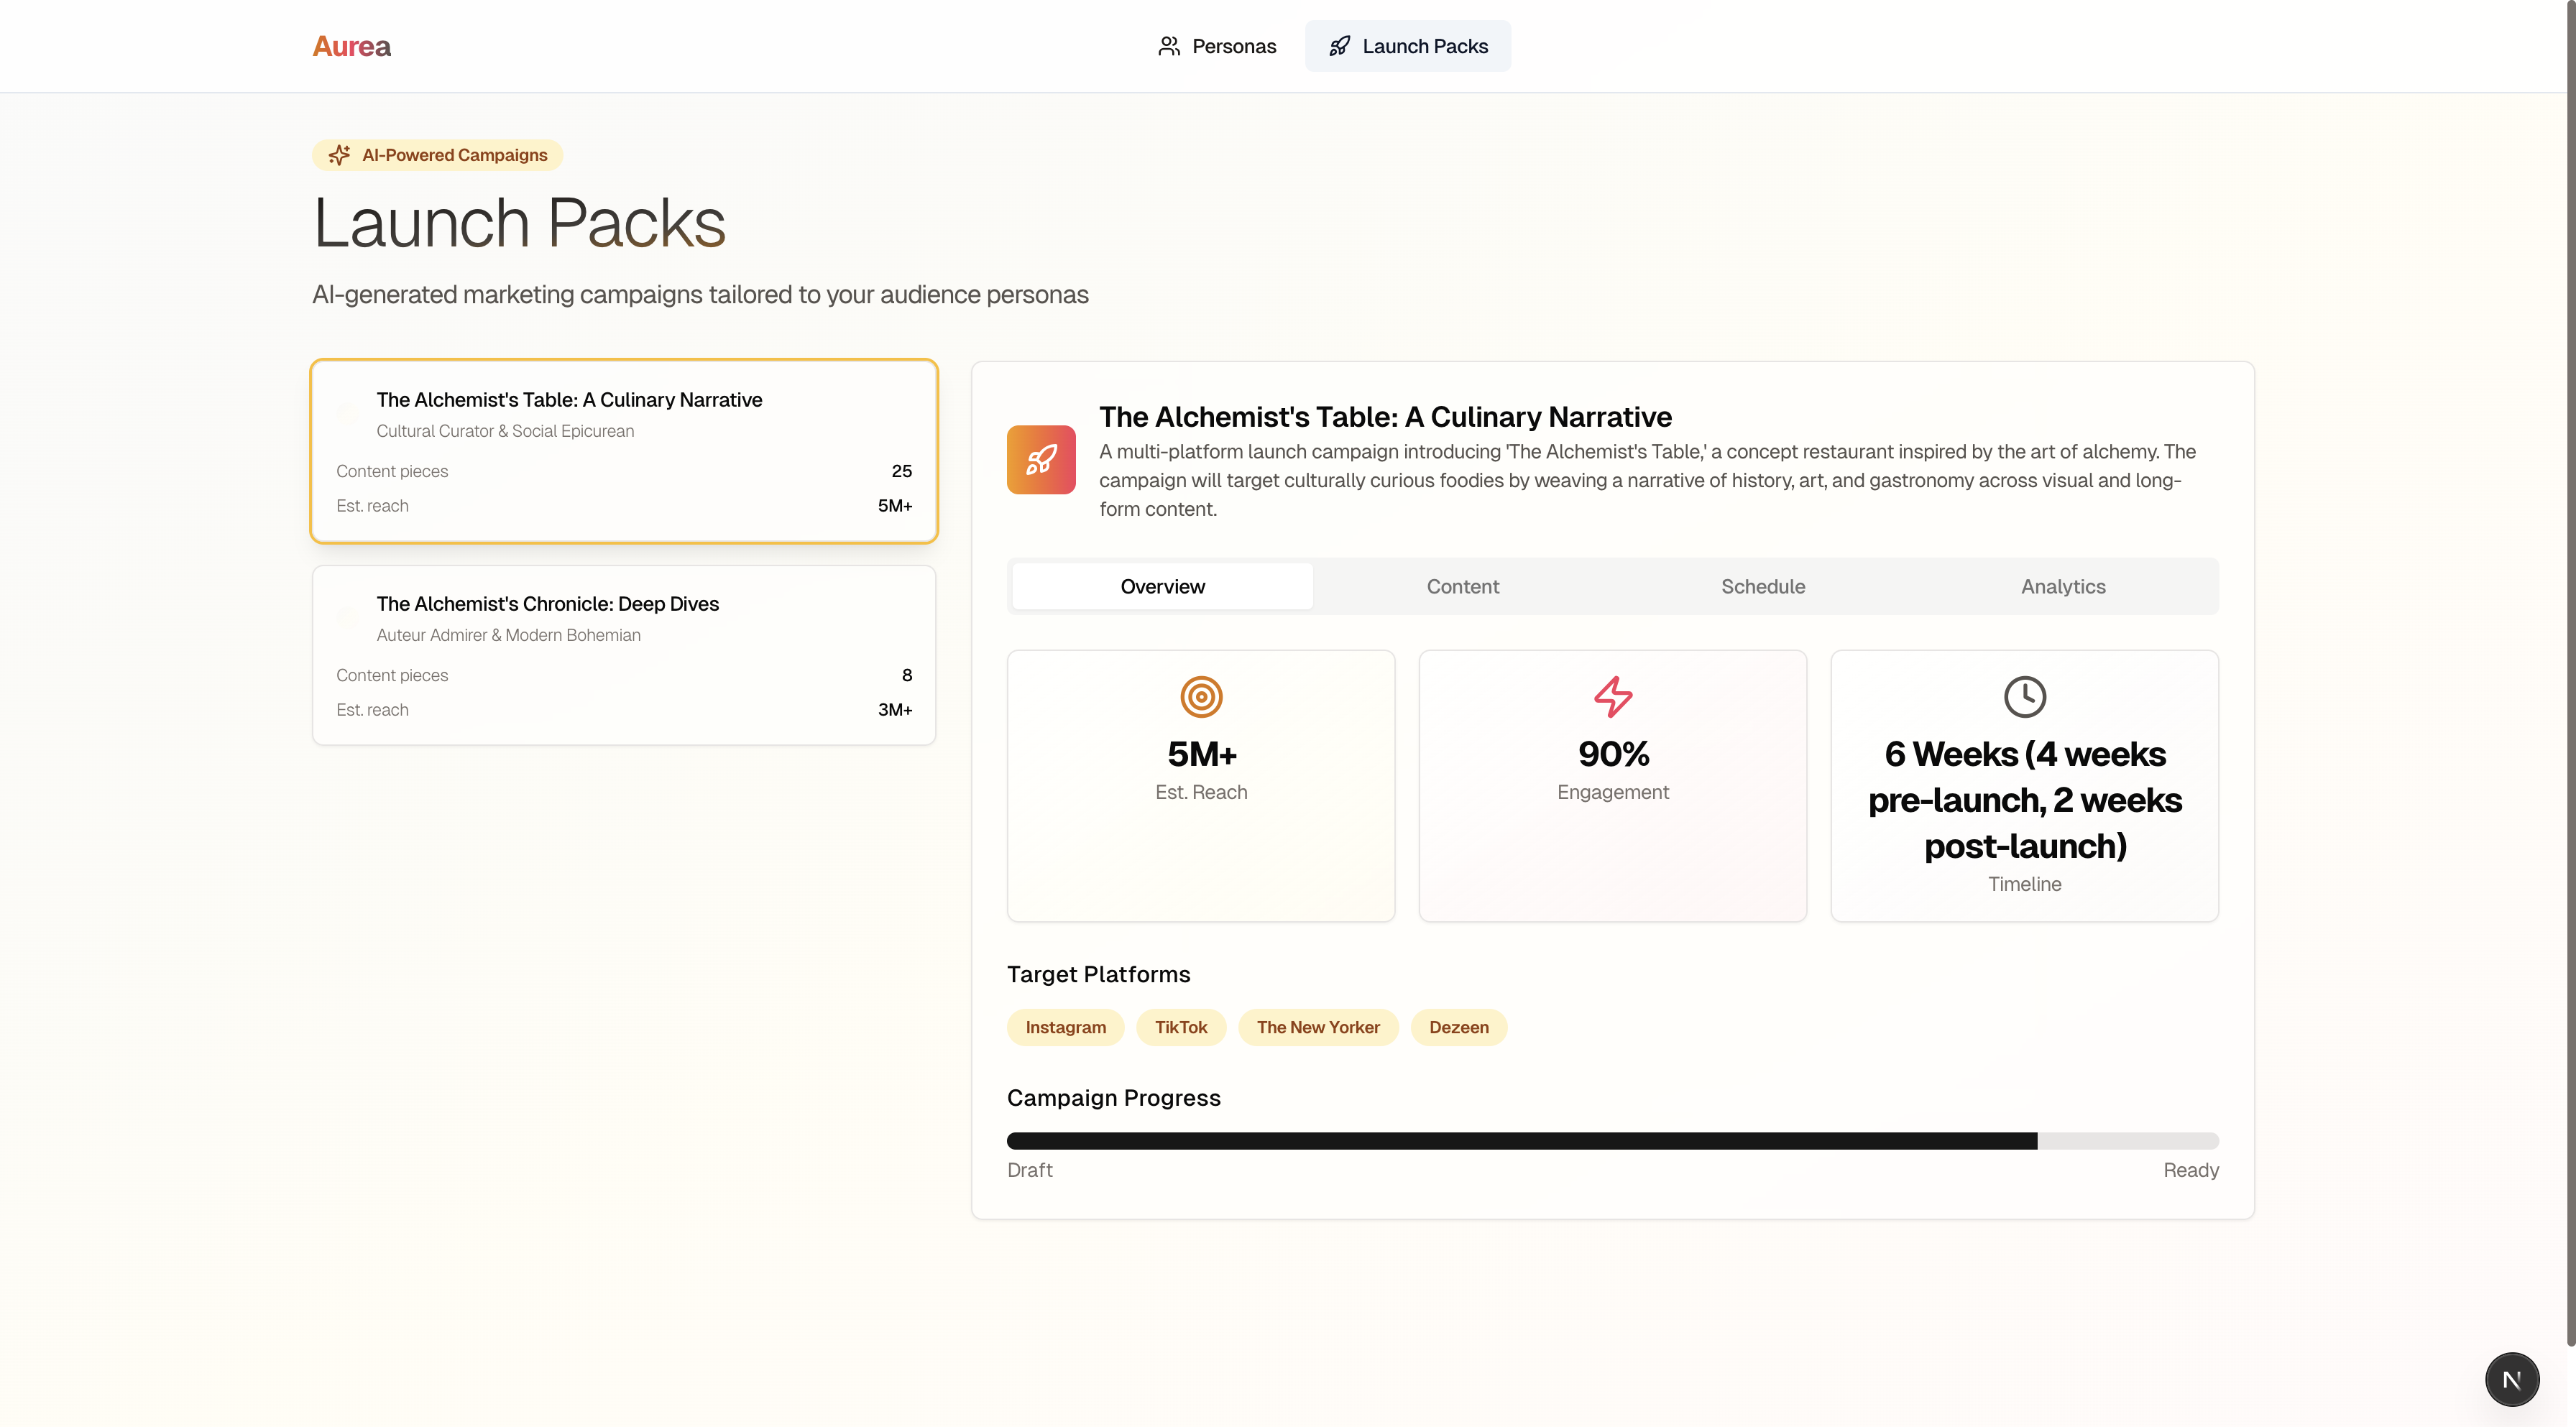The height and width of the screenshot is (1427, 2576).
Task: Click the target Est. Reach icon
Action: tap(1201, 697)
